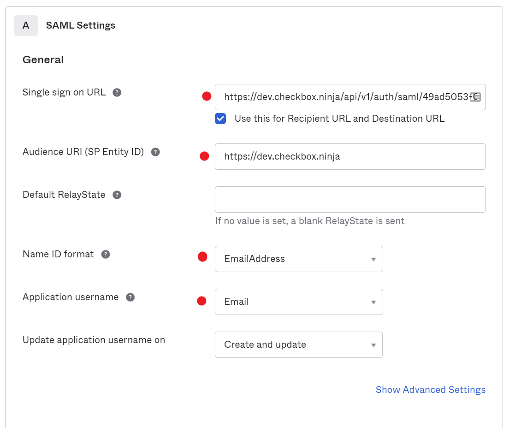Viewport: 509px width, 428px height.
Task: Click autofill icon inside Single sign on URL field
Action: tap(475, 97)
